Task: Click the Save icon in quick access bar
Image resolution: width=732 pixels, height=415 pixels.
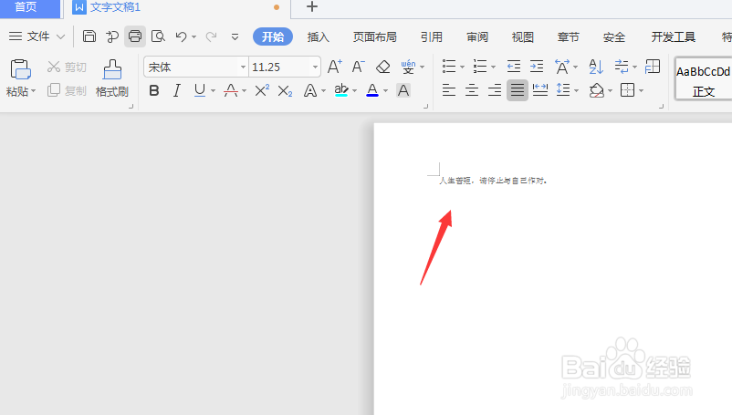Action: point(89,36)
